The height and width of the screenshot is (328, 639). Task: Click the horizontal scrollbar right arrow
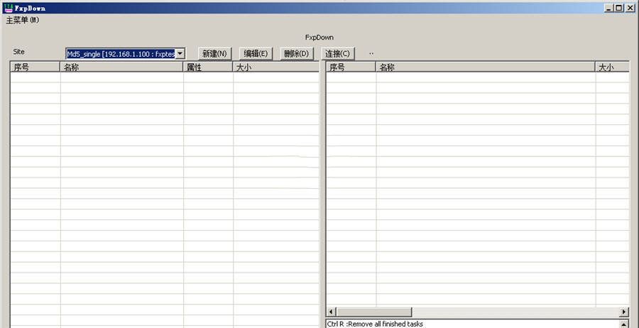tap(624, 312)
